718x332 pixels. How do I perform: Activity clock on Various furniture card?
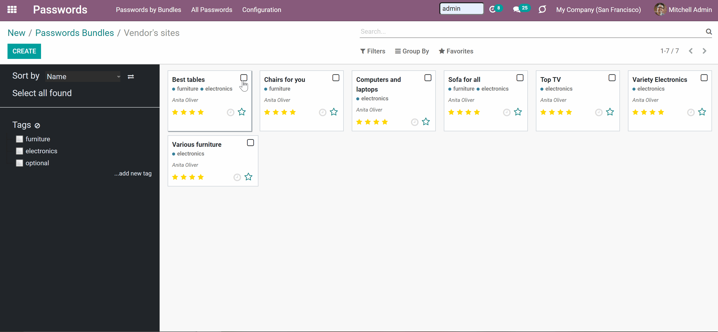pos(237,177)
